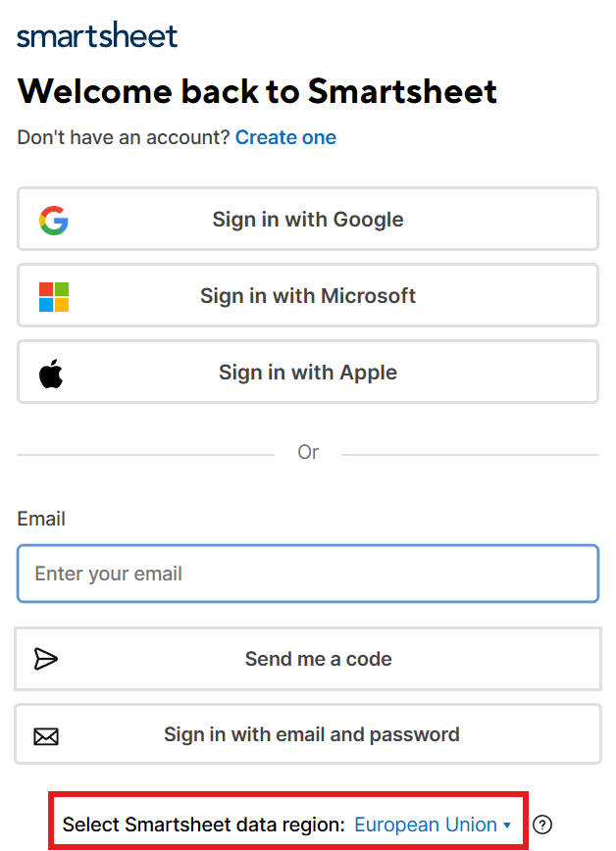The width and height of the screenshot is (616, 851).
Task: Click the Microsoft logo icon
Action: coord(54,296)
